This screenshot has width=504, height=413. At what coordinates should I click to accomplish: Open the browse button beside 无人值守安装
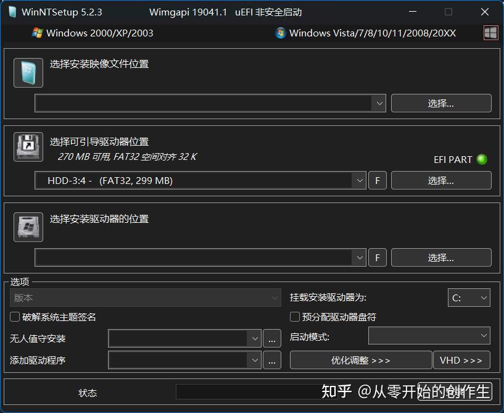[271, 338]
